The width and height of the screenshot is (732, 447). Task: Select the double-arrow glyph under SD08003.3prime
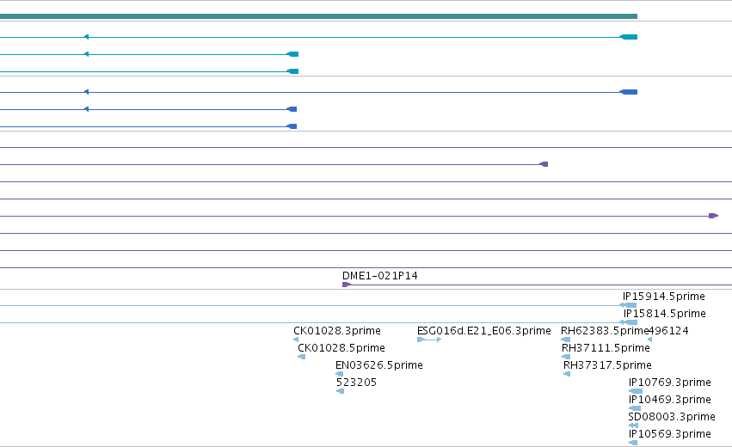[633, 426]
